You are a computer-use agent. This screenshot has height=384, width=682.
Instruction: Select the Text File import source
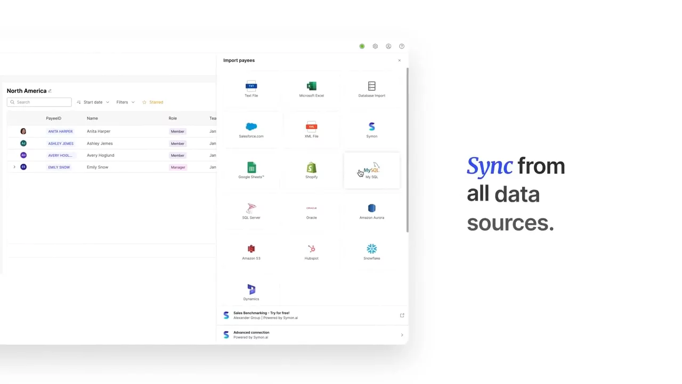[x=251, y=89]
